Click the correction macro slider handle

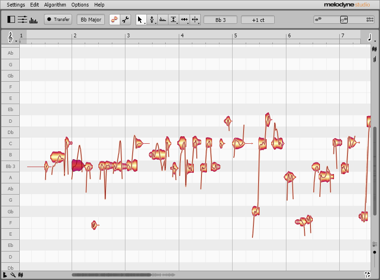344,20
